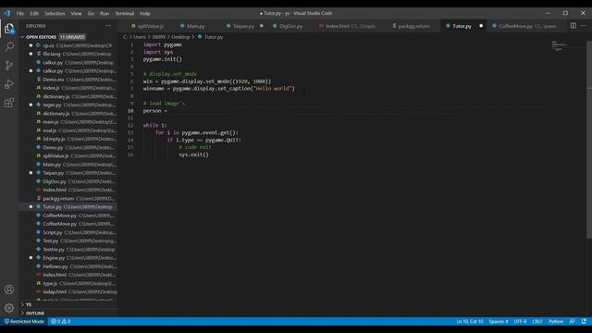Click the Restricted Mode status button
This screenshot has height=333, width=592.
tap(24, 321)
